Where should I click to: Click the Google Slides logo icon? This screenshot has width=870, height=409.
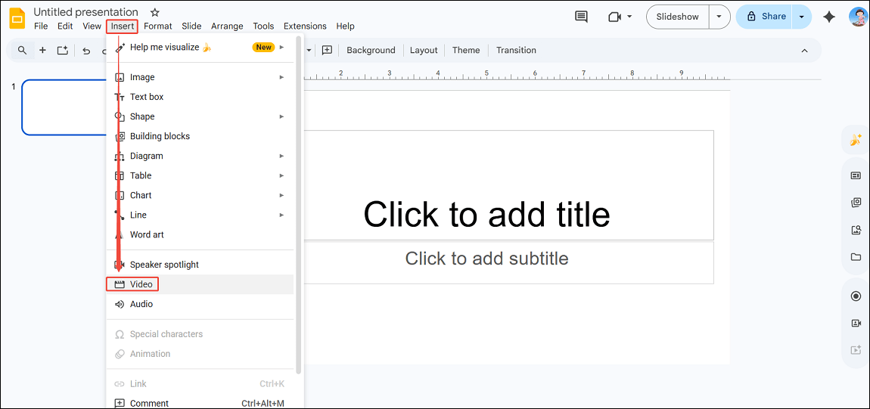(x=17, y=18)
